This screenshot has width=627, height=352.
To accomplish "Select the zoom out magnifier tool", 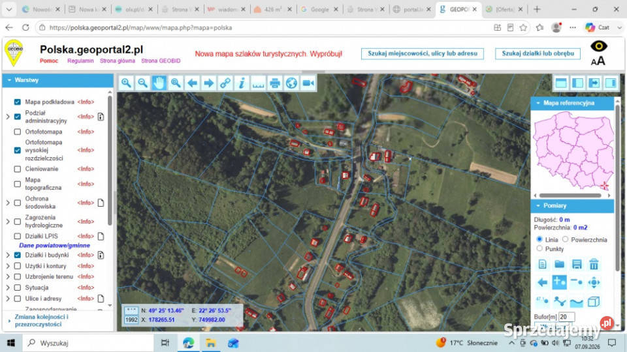I will pos(142,83).
